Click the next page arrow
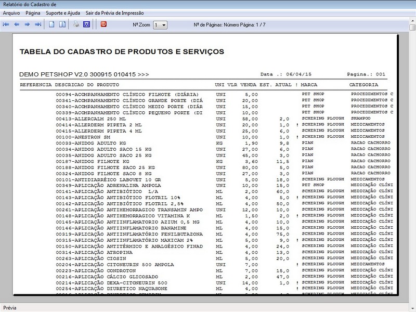The image size is (416, 312). pos(27,24)
